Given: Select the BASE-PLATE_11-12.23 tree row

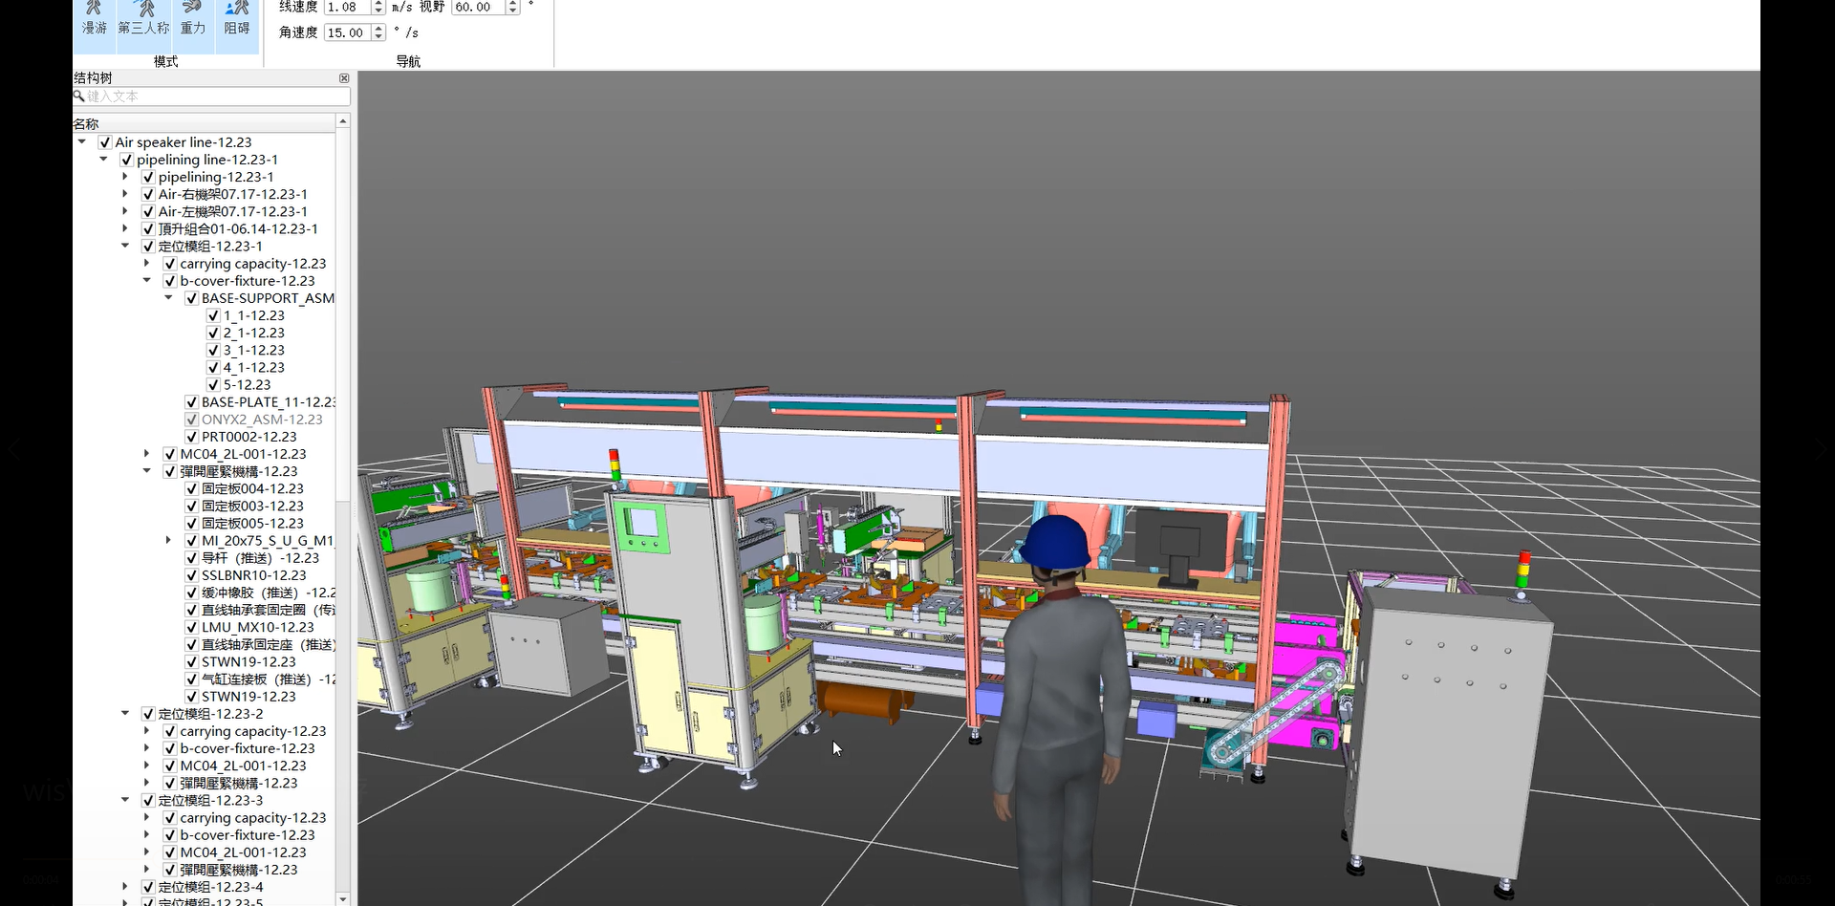Looking at the screenshot, I should 268,402.
